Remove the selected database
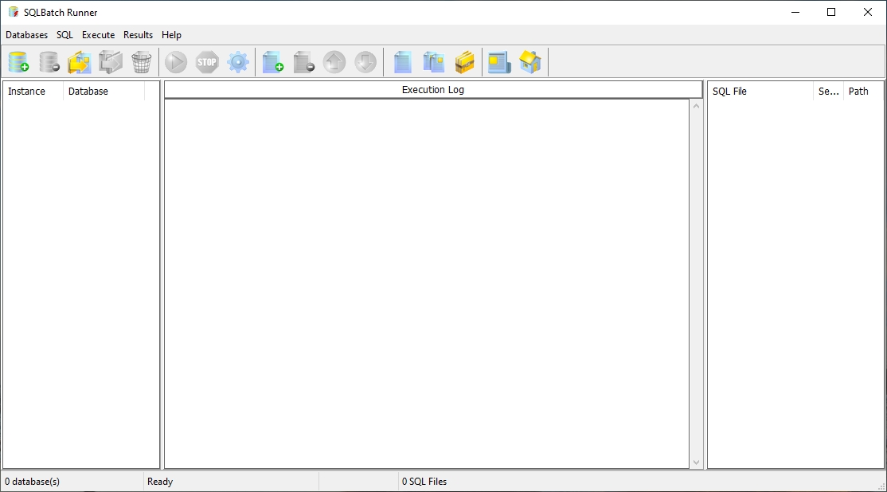This screenshot has height=492, width=887. click(x=49, y=62)
